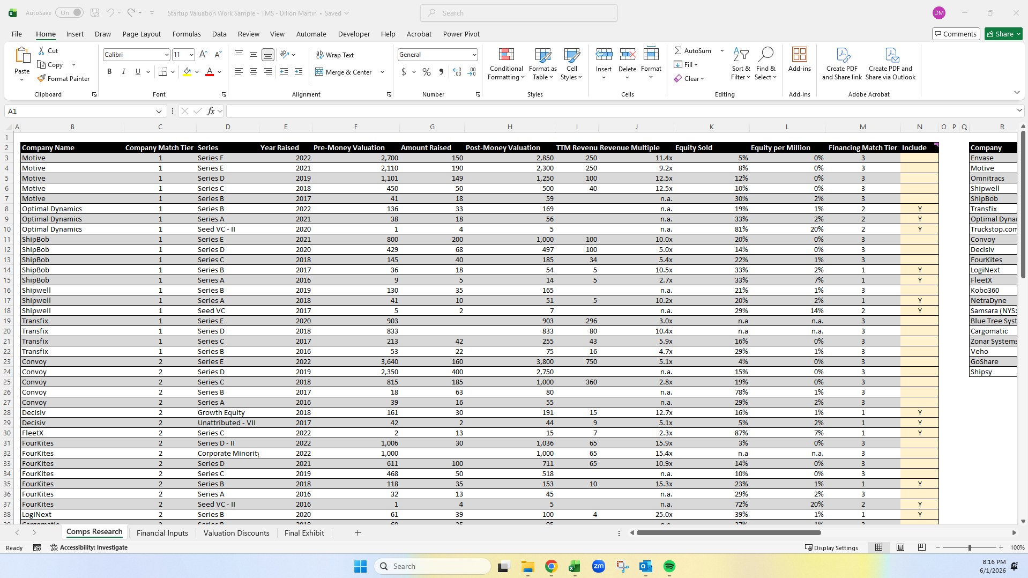This screenshot has height=578, width=1028.
Task: Open the Fill dropdown
Action: [686, 64]
